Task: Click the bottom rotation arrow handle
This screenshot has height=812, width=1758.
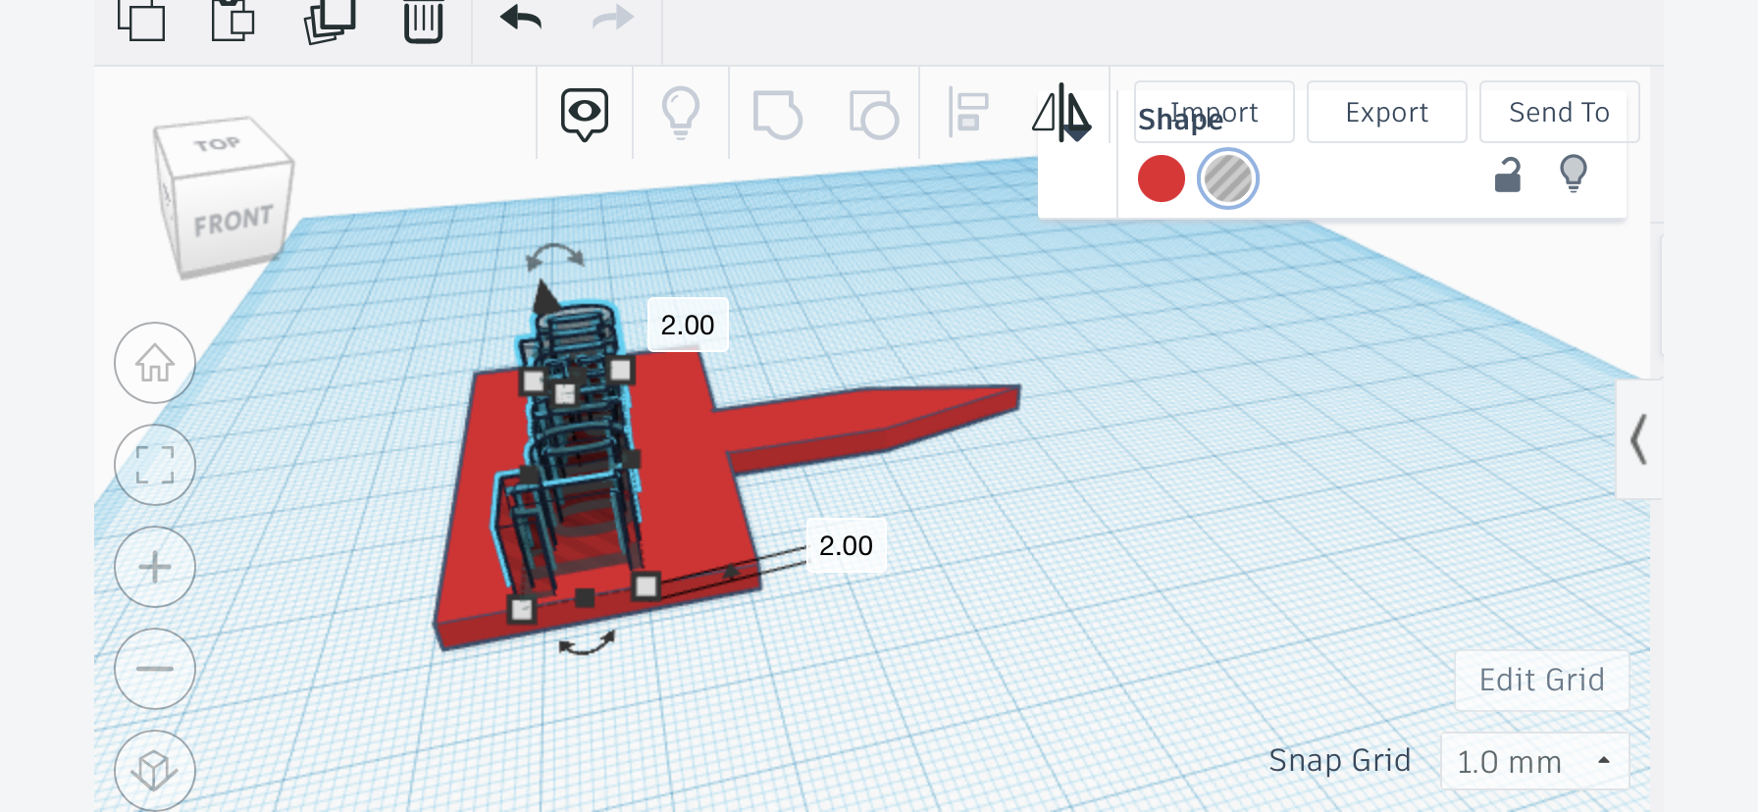Action: coord(587,643)
